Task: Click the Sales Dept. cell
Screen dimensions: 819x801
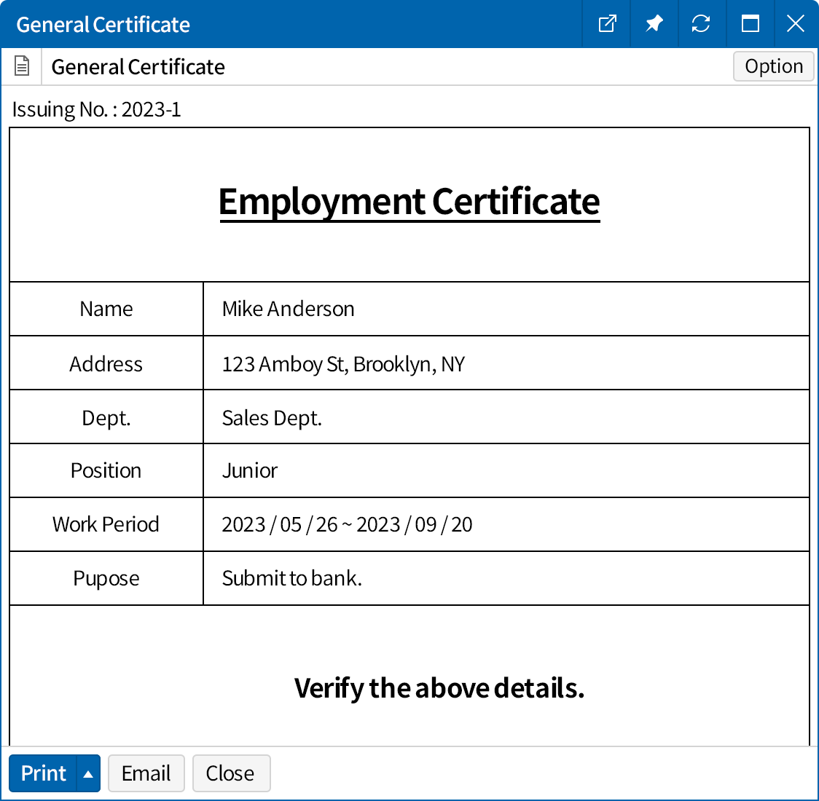Action: tap(271, 417)
